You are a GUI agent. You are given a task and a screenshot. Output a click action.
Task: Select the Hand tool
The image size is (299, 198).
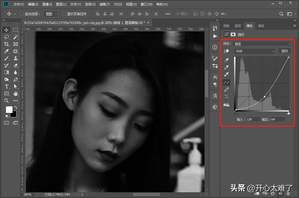(x=15, y=94)
